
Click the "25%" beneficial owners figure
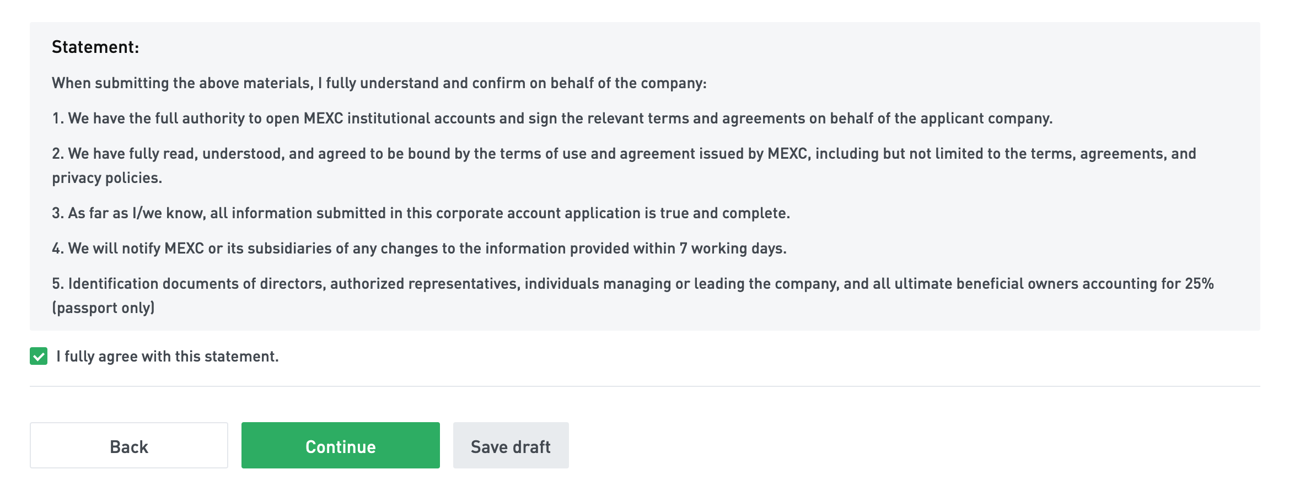tap(1199, 284)
